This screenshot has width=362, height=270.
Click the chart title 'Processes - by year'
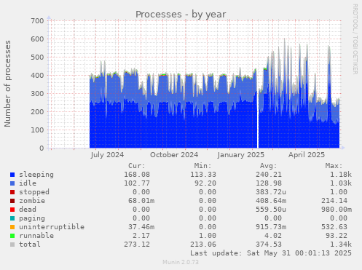pyautogui.click(x=181, y=15)
